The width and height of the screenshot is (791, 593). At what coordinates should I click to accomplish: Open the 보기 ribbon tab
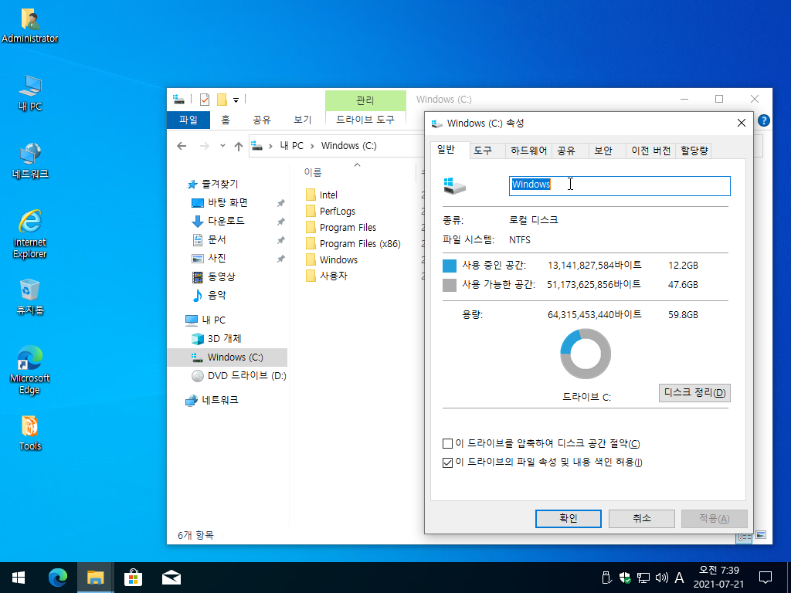click(302, 120)
